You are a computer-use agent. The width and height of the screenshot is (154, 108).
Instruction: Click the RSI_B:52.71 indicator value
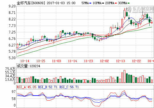pos(48,87)
